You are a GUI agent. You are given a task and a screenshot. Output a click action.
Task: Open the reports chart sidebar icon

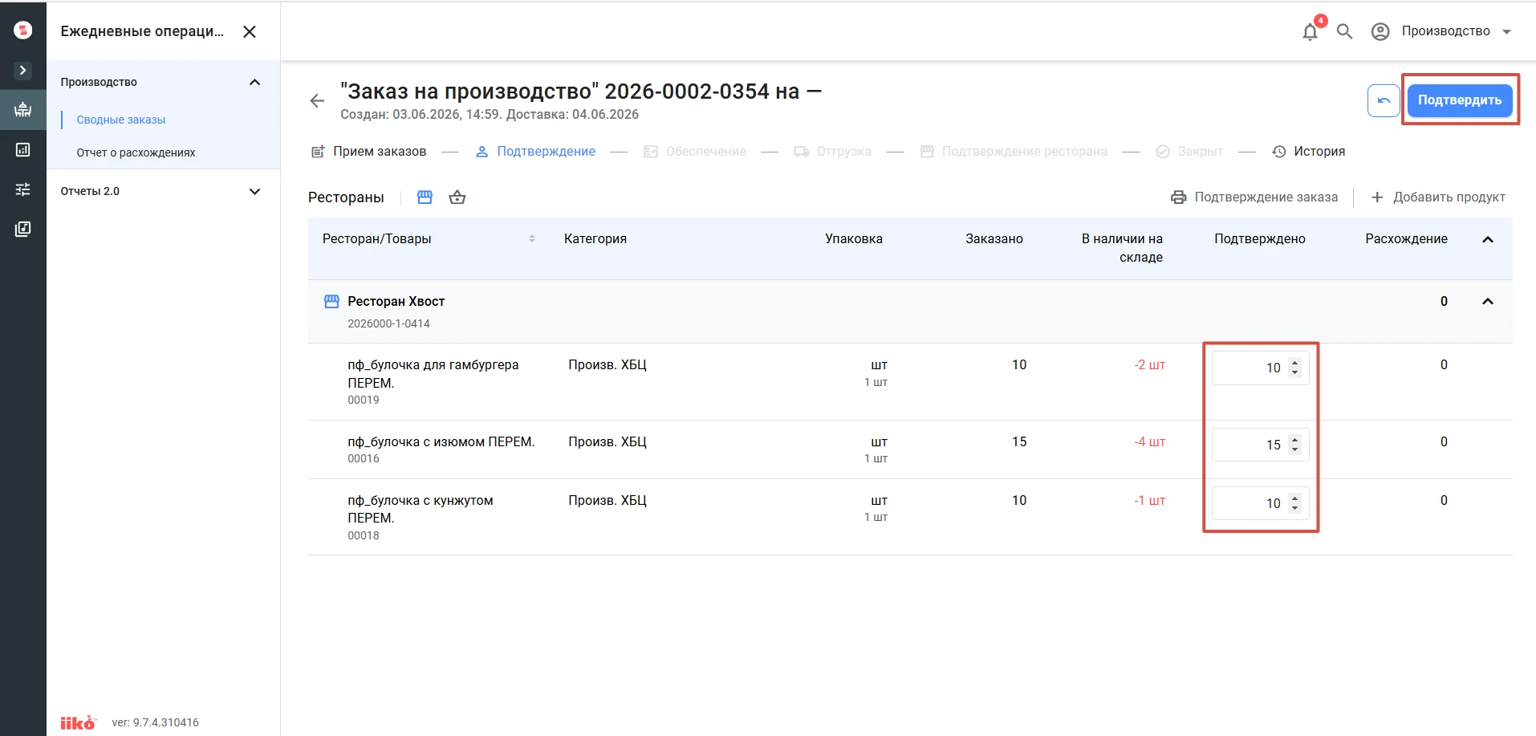23,149
